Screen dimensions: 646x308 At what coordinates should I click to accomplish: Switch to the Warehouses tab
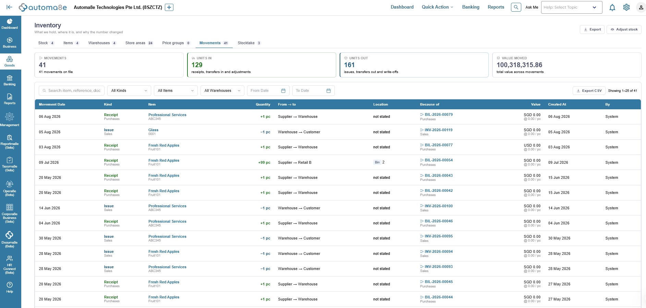pos(102,43)
